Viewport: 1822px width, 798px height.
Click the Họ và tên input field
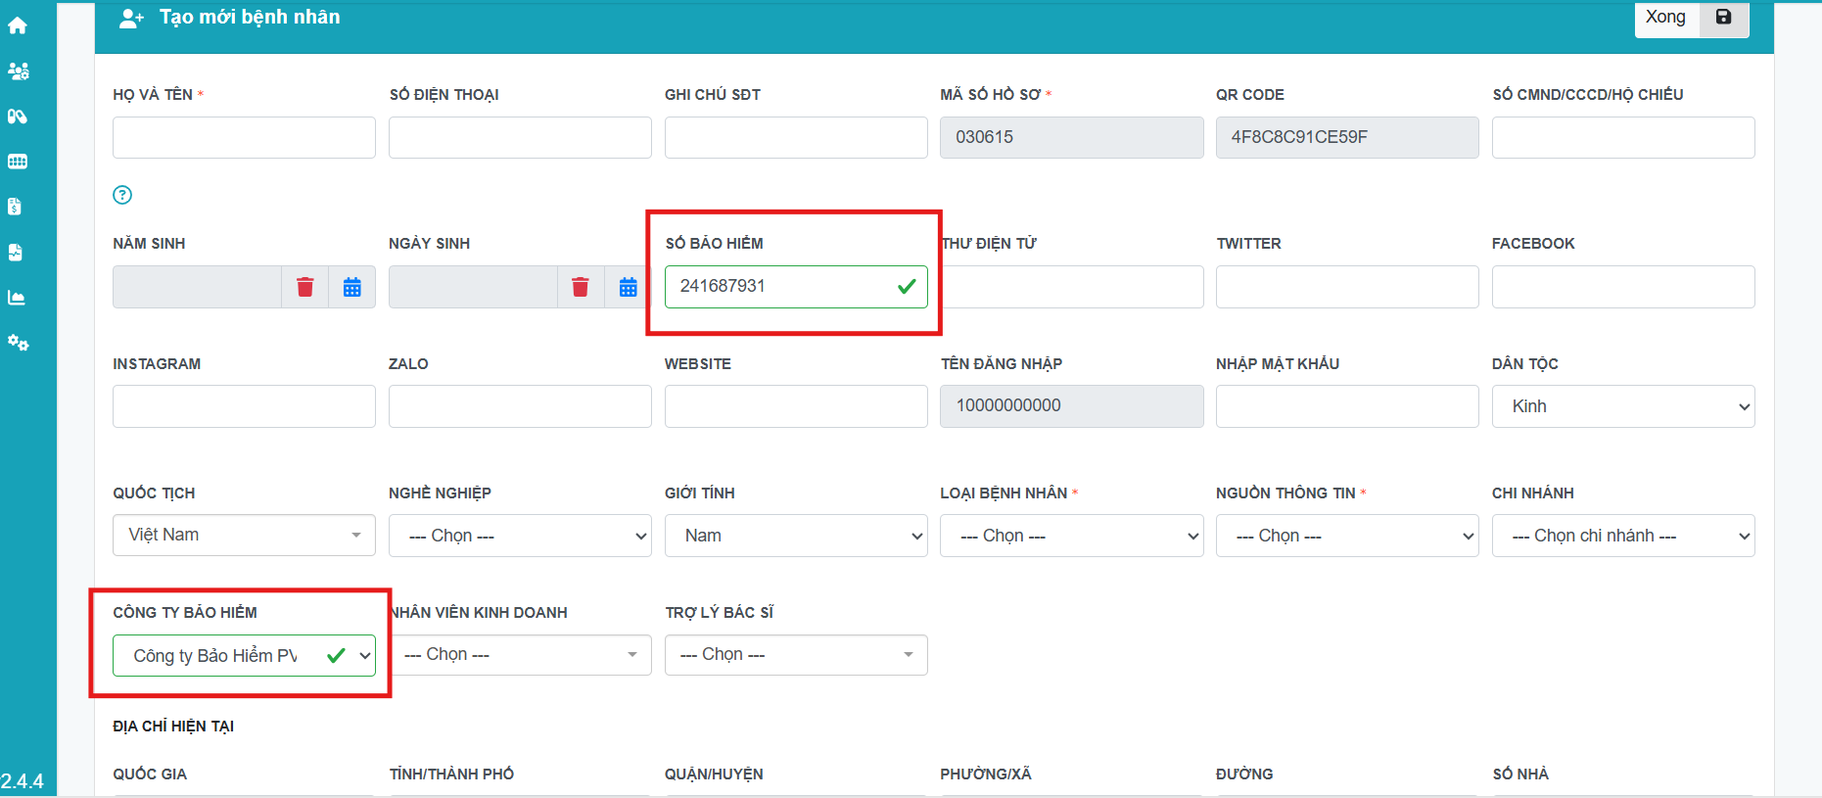244,138
